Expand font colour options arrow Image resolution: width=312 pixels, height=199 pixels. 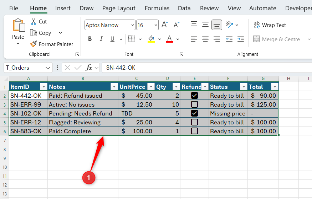[x=178, y=39]
